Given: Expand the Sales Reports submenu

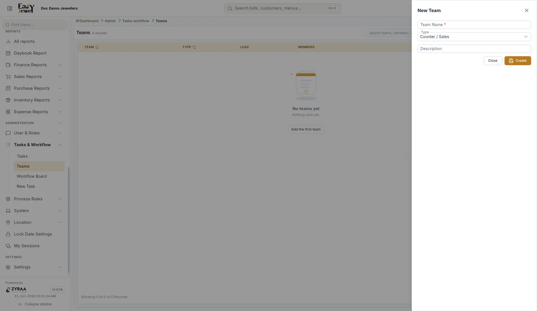Looking at the screenshot, I should pyautogui.click(x=59, y=77).
